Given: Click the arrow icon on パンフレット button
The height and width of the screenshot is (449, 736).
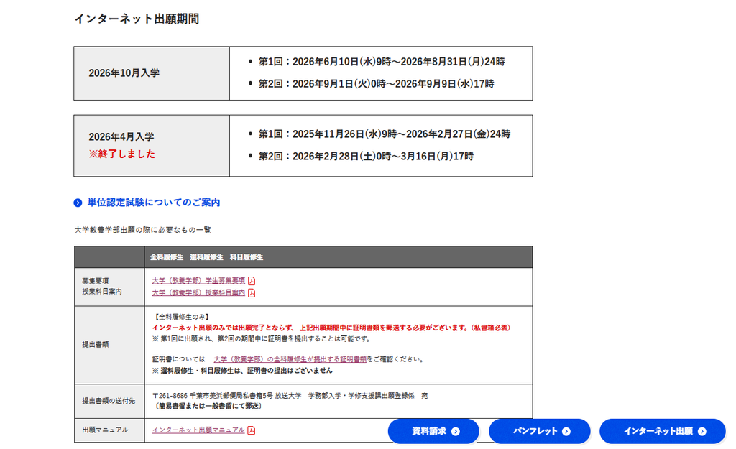Looking at the screenshot, I should pos(566,432).
